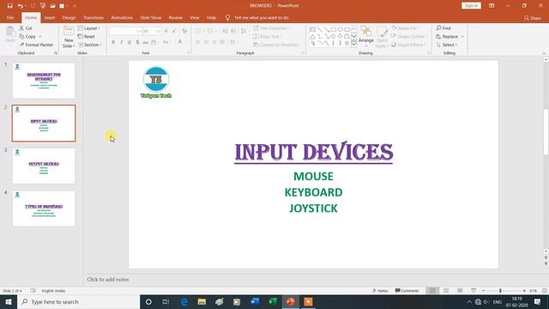Switch to Reading View icon
The image size is (549, 309).
(x=460, y=291)
